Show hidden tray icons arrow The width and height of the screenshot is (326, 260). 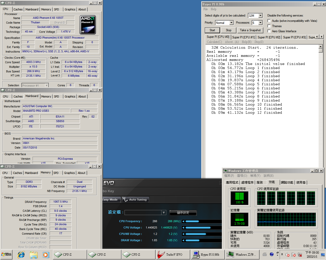click(x=282, y=254)
